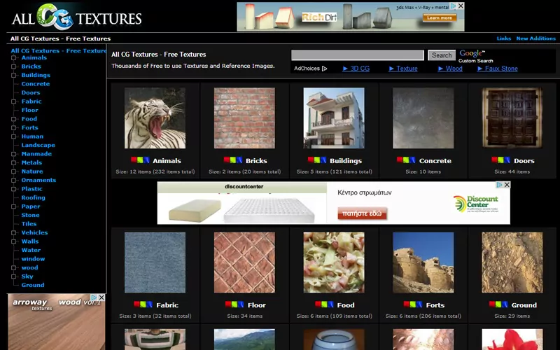Open the Doors texture thumbnail
The image size is (560, 350).
click(x=512, y=118)
